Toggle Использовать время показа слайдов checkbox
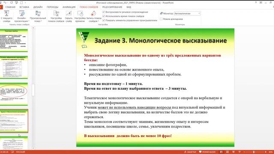The height and width of the screenshot is (154, 274). 104,16
